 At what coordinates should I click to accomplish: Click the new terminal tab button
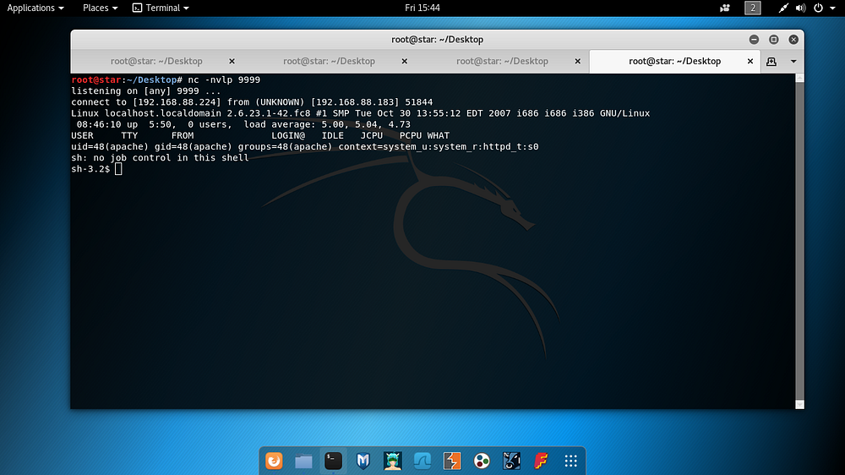(x=771, y=62)
